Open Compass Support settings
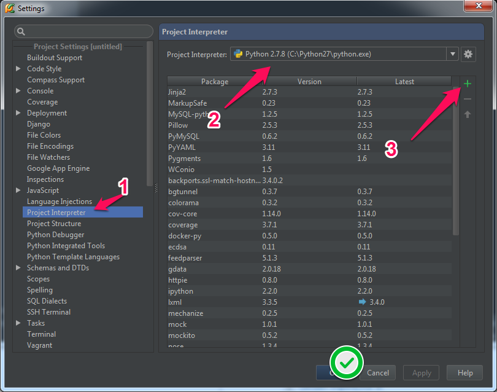497x392 pixels. pyautogui.click(x=56, y=80)
